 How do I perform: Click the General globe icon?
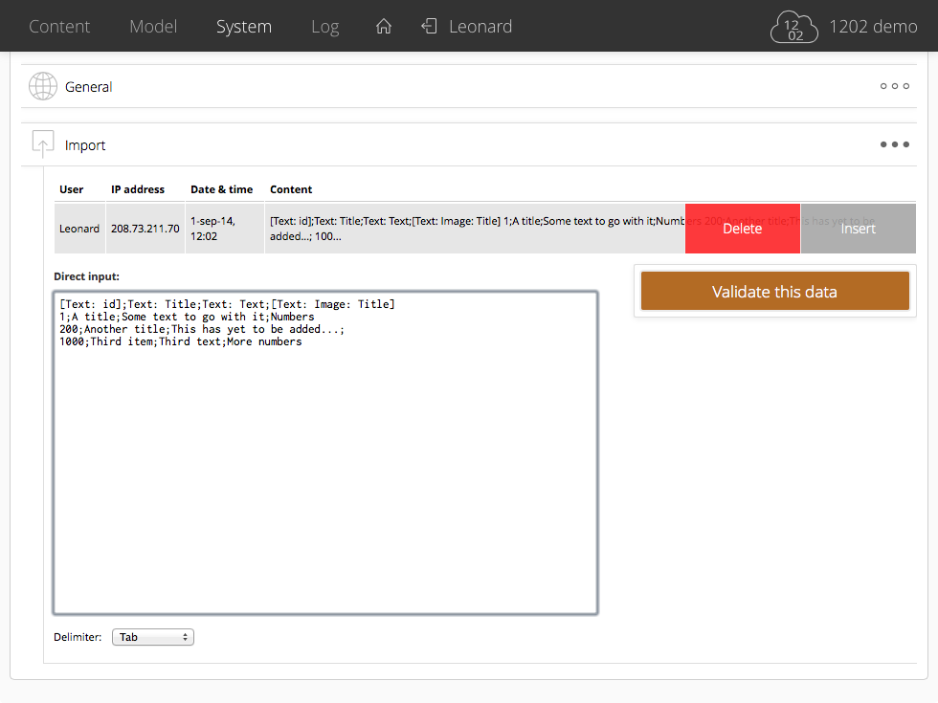pos(43,87)
